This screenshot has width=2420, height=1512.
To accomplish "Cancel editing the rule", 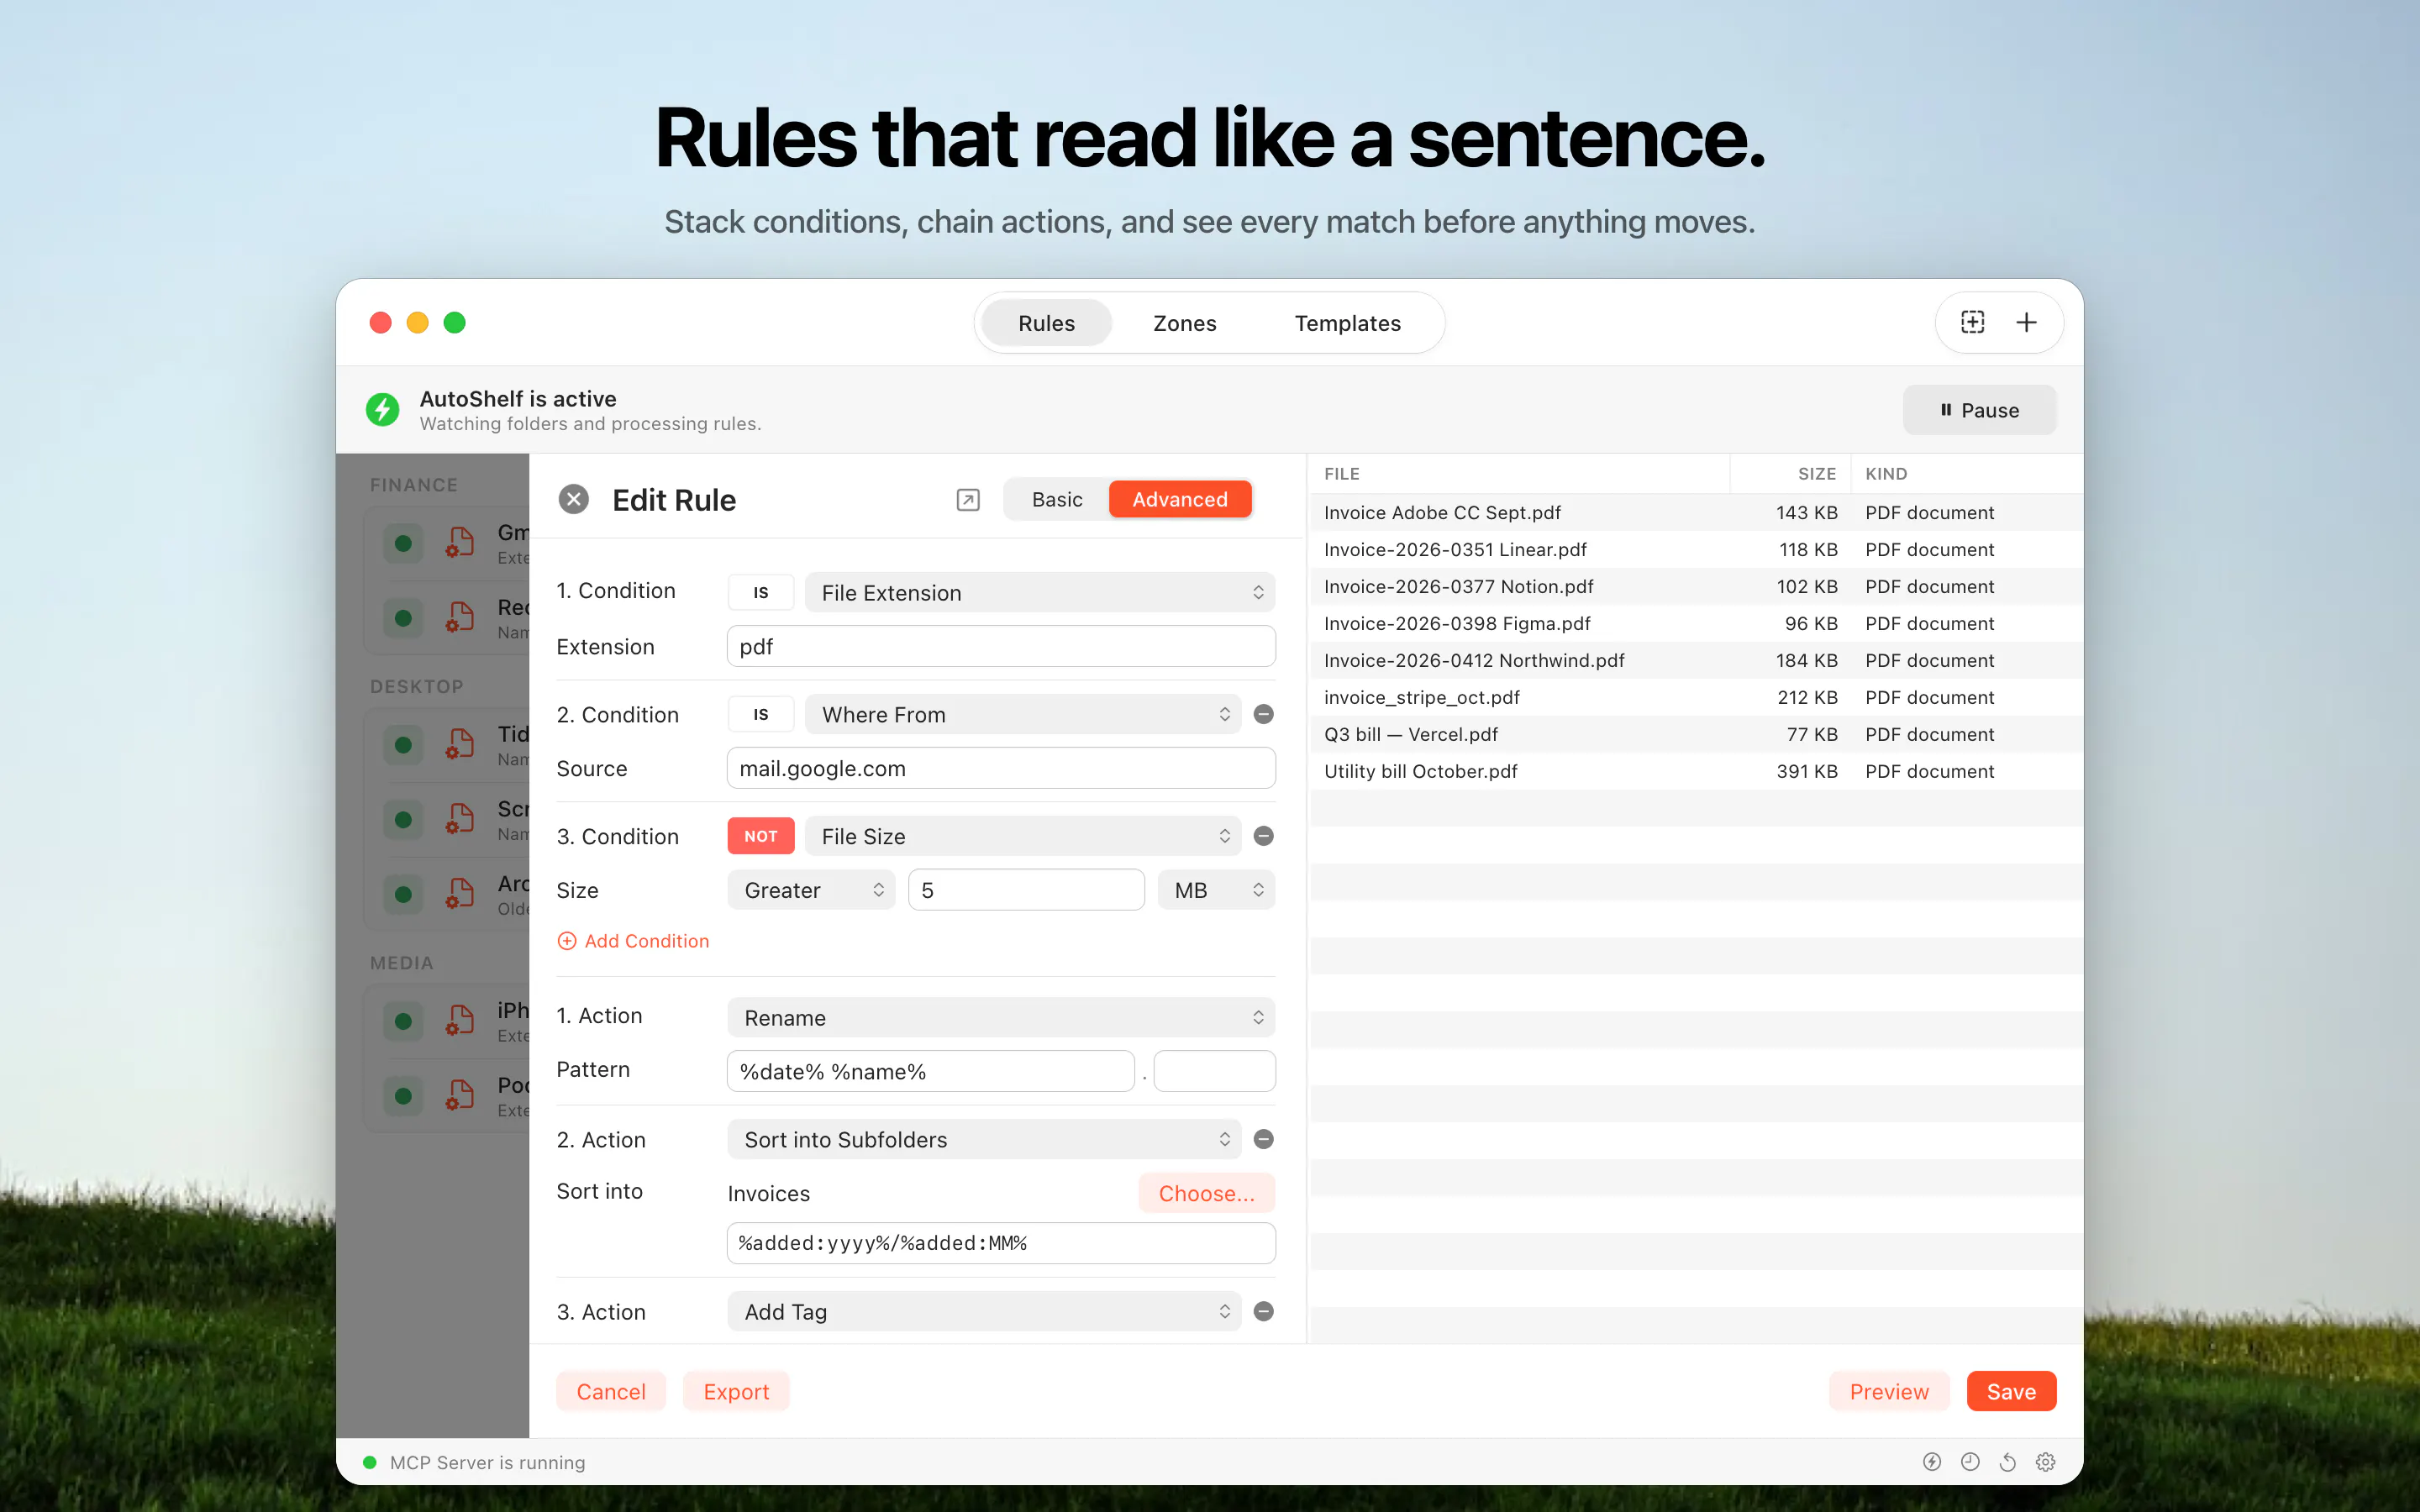I will (611, 1391).
